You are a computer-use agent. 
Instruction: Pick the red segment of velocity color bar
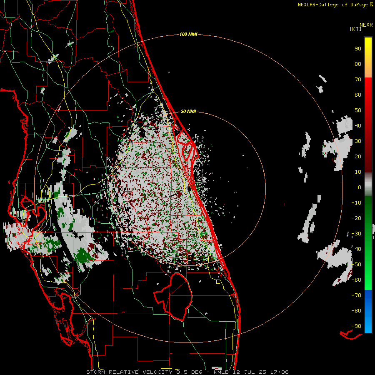pos(368,125)
